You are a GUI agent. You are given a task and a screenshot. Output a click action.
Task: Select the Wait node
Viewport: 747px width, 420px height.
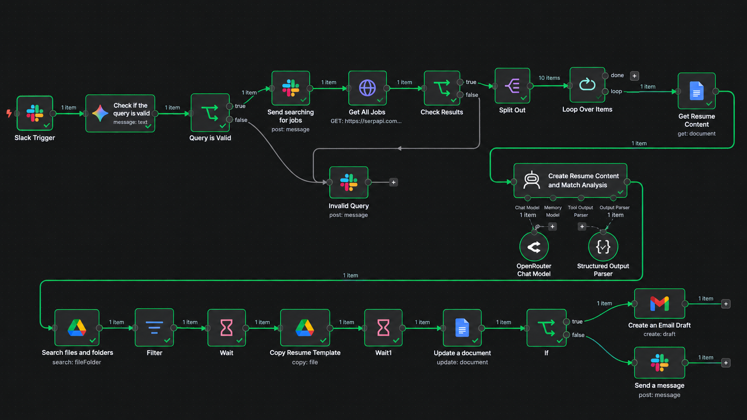(x=227, y=328)
